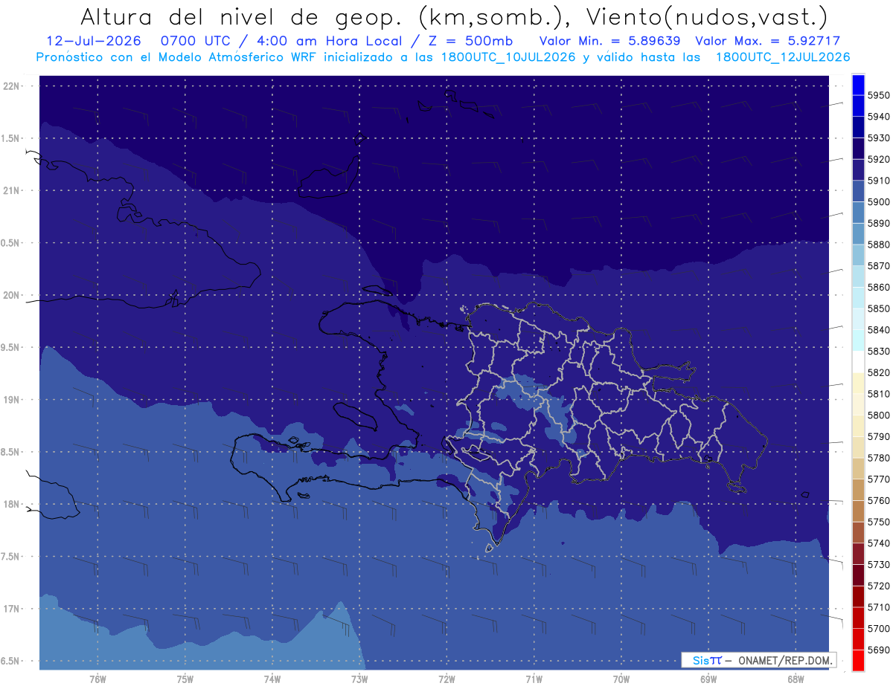Screen dimensions: 893x689
Task: Click the '74W' longitude label
Action: [272, 679]
